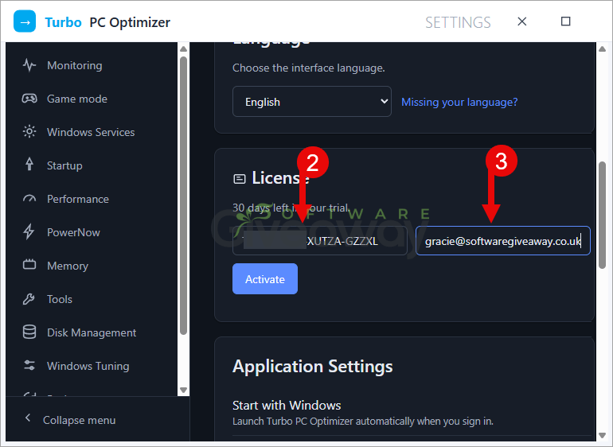Image resolution: width=613 pixels, height=447 pixels.
Task: Click the 30 days left trial text
Action: (x=291, y=208)
